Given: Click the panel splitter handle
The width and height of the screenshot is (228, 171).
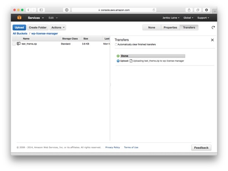Looking at the screenshot, I should click(x=110, y=85).
